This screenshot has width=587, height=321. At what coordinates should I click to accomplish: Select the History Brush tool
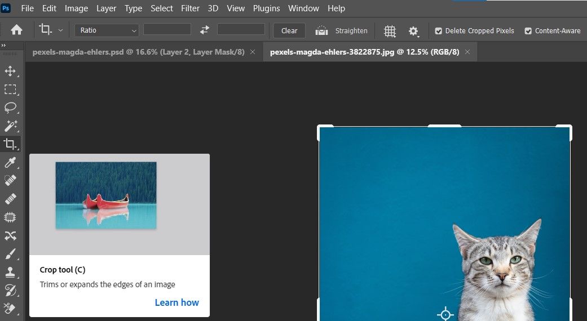pyautogui.click(x=10, y=291)
